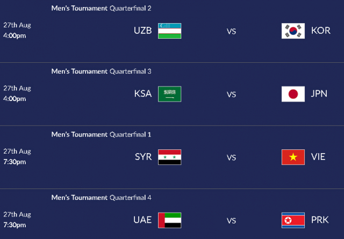The image size is (344, 239).
Task: Open Men's Tournament Quarterfinal 1 heading
Action: click(102, 135)
